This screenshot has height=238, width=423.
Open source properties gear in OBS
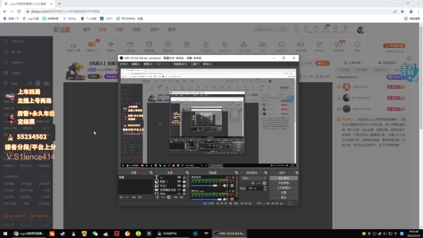point(169,197)
